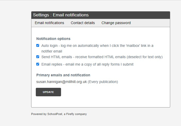Click the susan.hannigan@millhill.org.uk email address
The height and width of the screenshot is (126, 181).
[61, 82]
